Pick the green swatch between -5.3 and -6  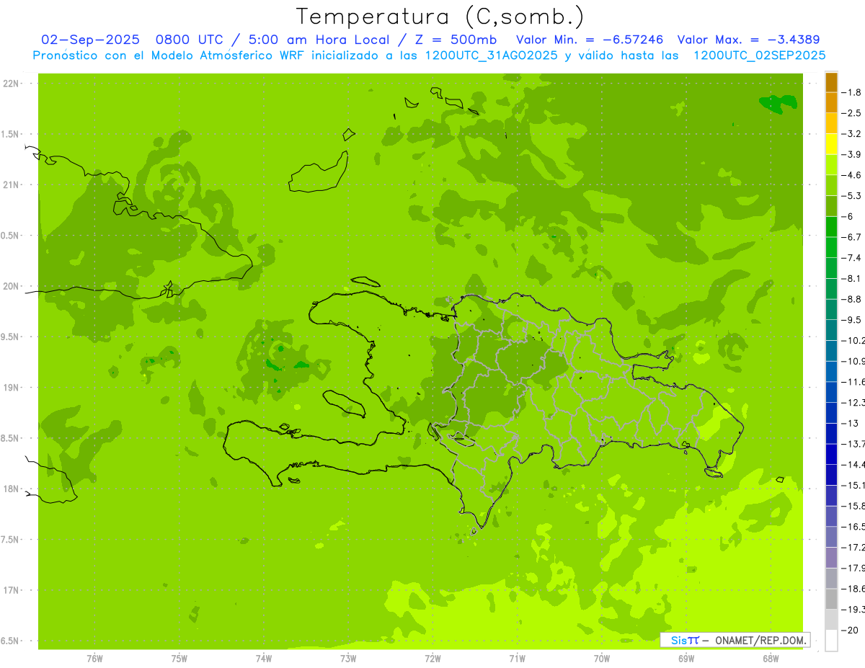(831, 206)
